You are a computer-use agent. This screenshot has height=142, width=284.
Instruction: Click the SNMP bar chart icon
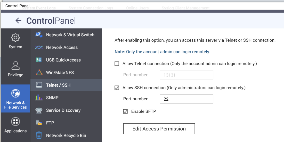coord(39,97)
